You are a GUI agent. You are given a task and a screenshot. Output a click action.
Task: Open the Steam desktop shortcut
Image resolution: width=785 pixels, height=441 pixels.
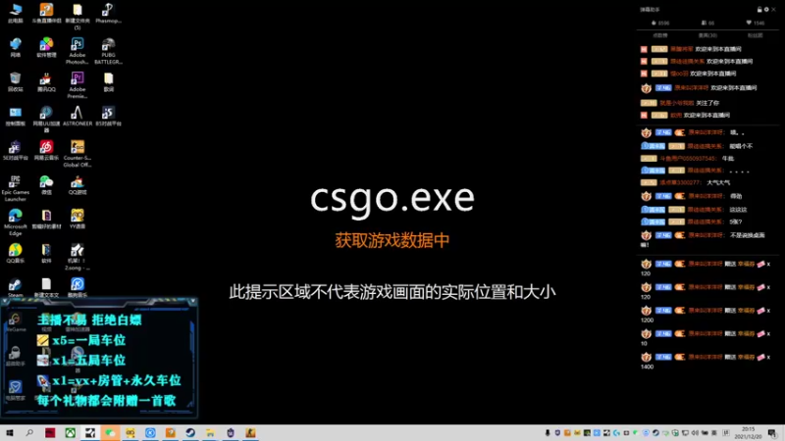[16, 287]
